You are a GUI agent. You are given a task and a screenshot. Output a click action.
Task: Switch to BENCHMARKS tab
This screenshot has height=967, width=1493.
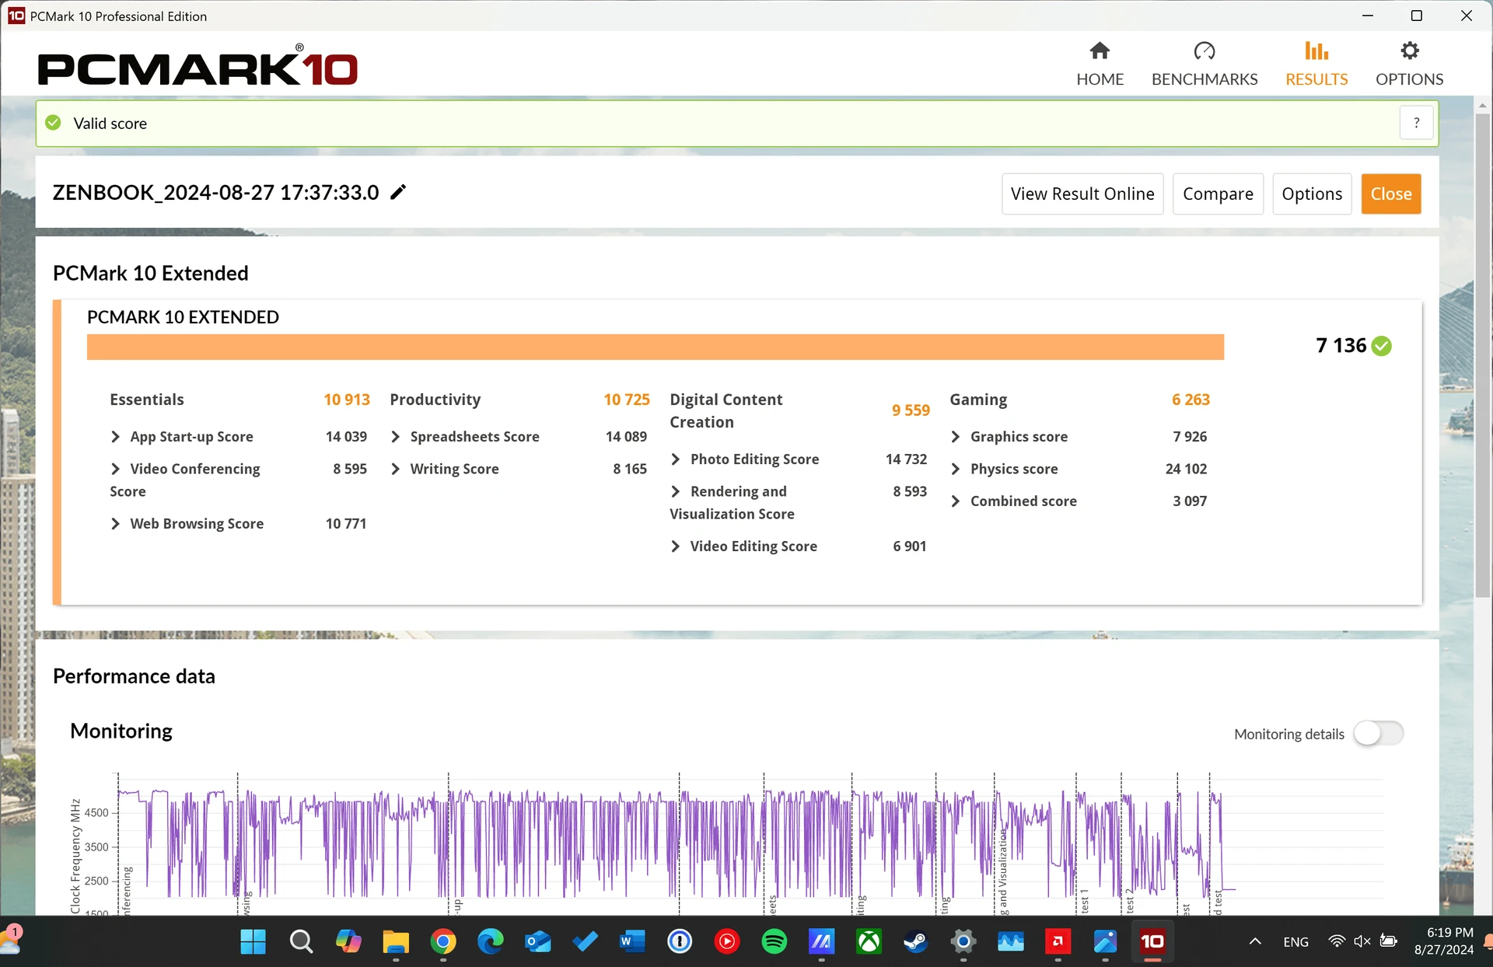coord(1205,64)
